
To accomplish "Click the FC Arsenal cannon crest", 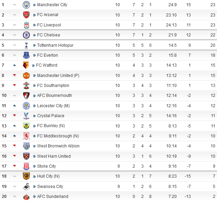I will pos(26,15).
